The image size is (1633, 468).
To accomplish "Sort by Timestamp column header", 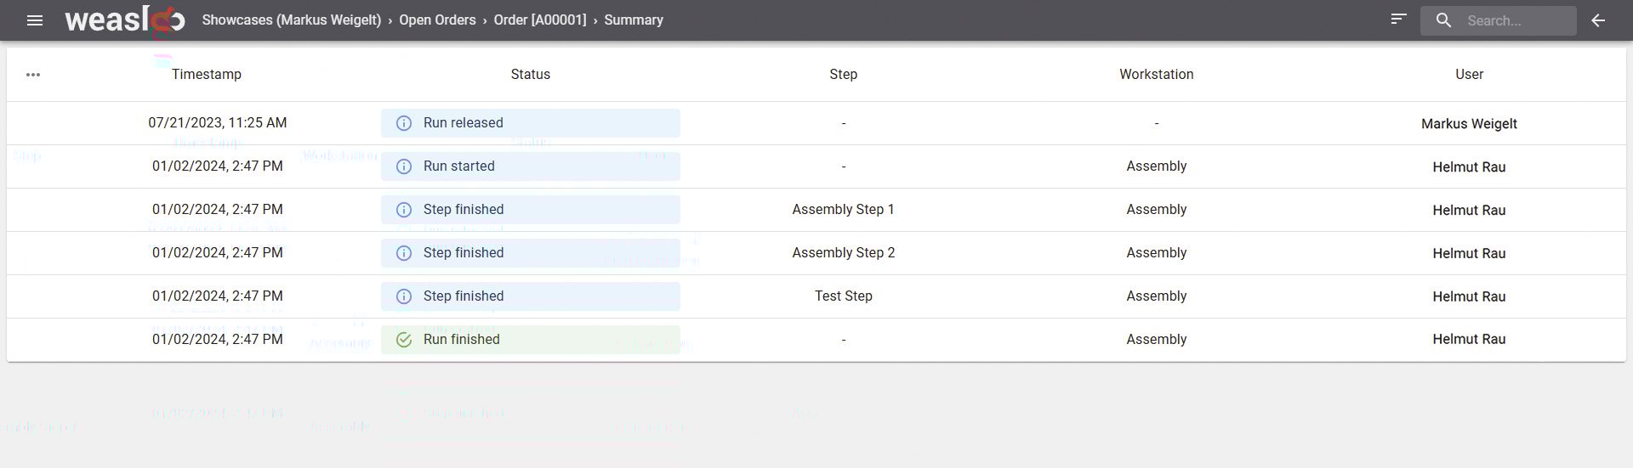I will (x=207, y=75).
